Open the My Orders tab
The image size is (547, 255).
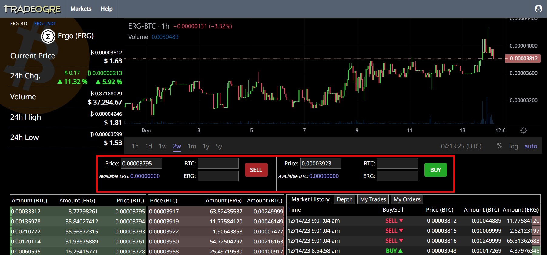click(x=407, y=199)
